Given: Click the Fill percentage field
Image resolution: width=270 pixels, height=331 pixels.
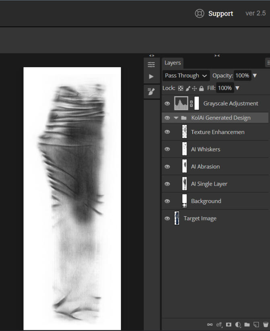Looking at the screenshot, I should coord(225,88).
